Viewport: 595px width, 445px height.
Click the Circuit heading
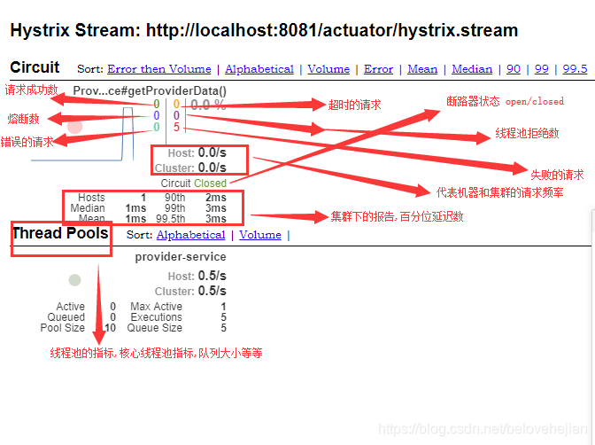[x=35, y=67]
